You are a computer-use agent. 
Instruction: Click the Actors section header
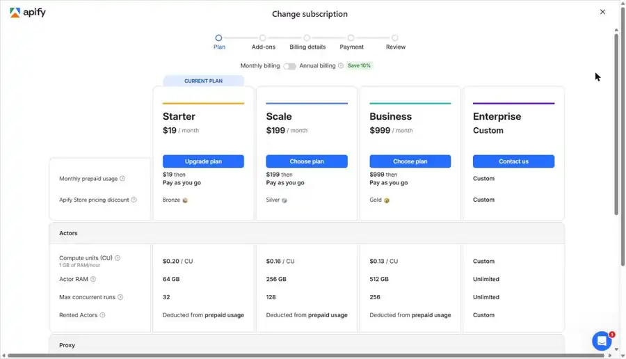[x=307, y=233]
